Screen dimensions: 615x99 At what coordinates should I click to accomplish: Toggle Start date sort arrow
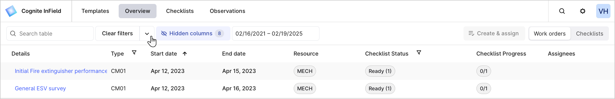(185, 54)
